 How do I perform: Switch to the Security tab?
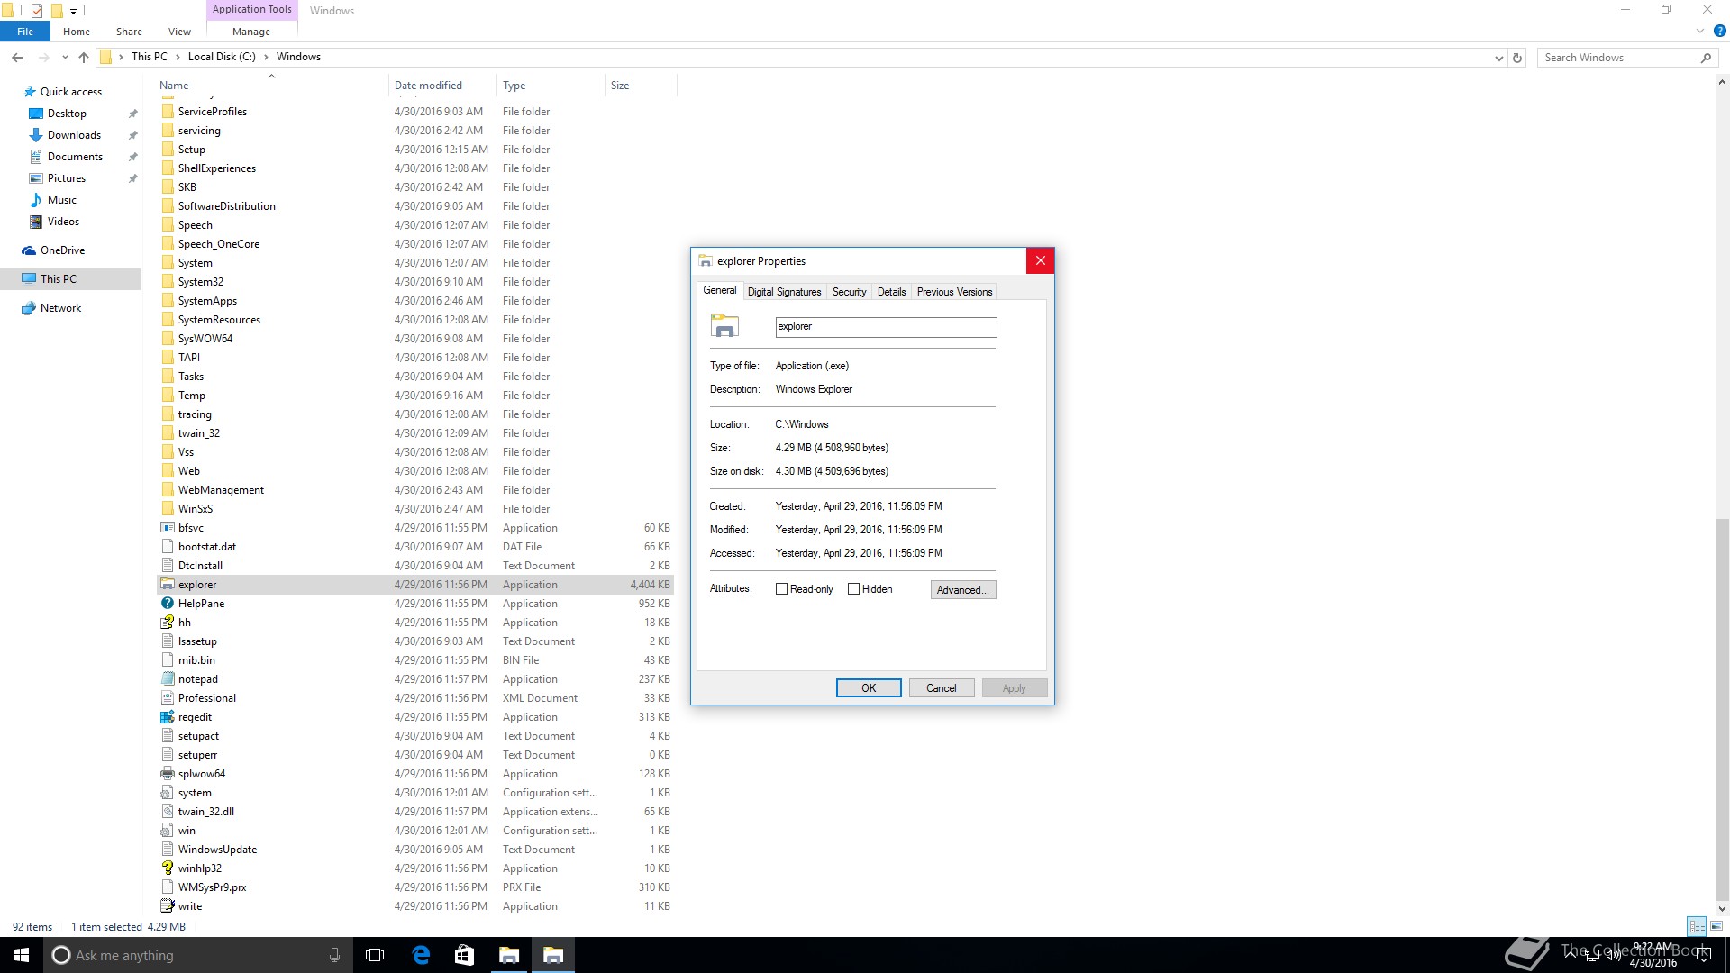point(849,292)
